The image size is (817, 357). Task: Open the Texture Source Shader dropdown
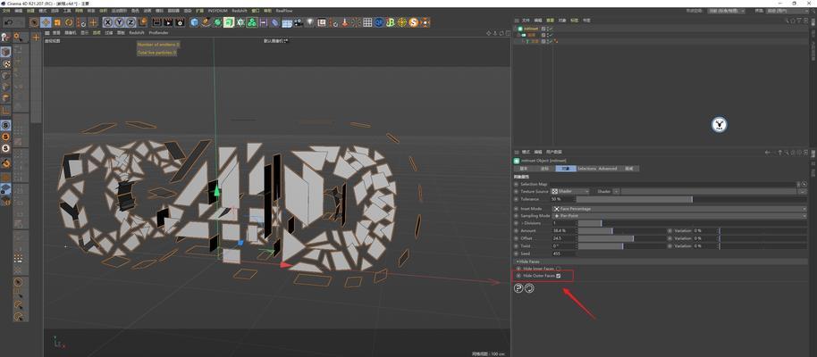(x=570, y=192)
